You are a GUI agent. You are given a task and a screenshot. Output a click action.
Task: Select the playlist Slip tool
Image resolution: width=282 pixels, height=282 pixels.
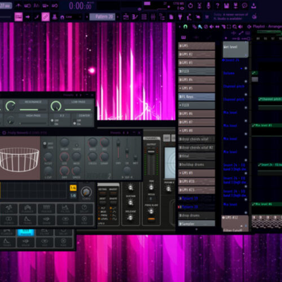(x=217, y=27)
